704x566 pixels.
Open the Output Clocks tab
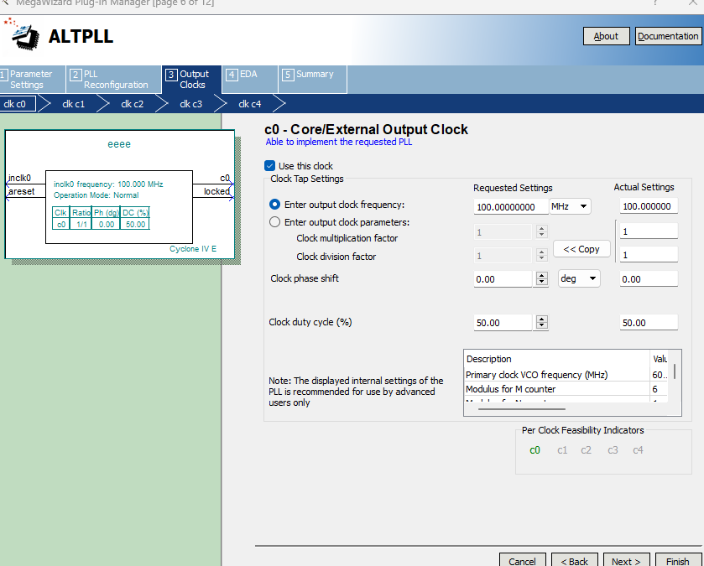tap(191, 80)
